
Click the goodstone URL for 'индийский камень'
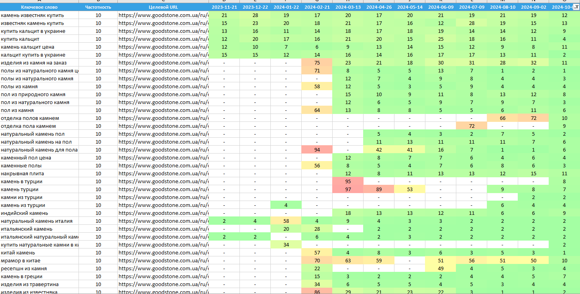point(163,213)
